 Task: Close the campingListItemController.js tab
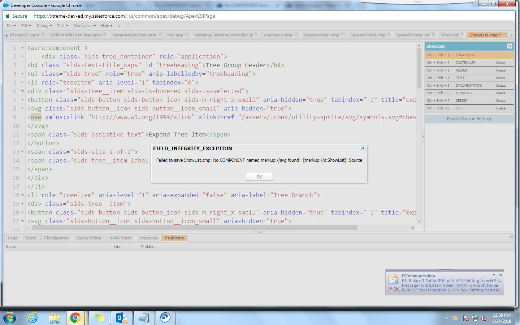(x=256, y=34)
